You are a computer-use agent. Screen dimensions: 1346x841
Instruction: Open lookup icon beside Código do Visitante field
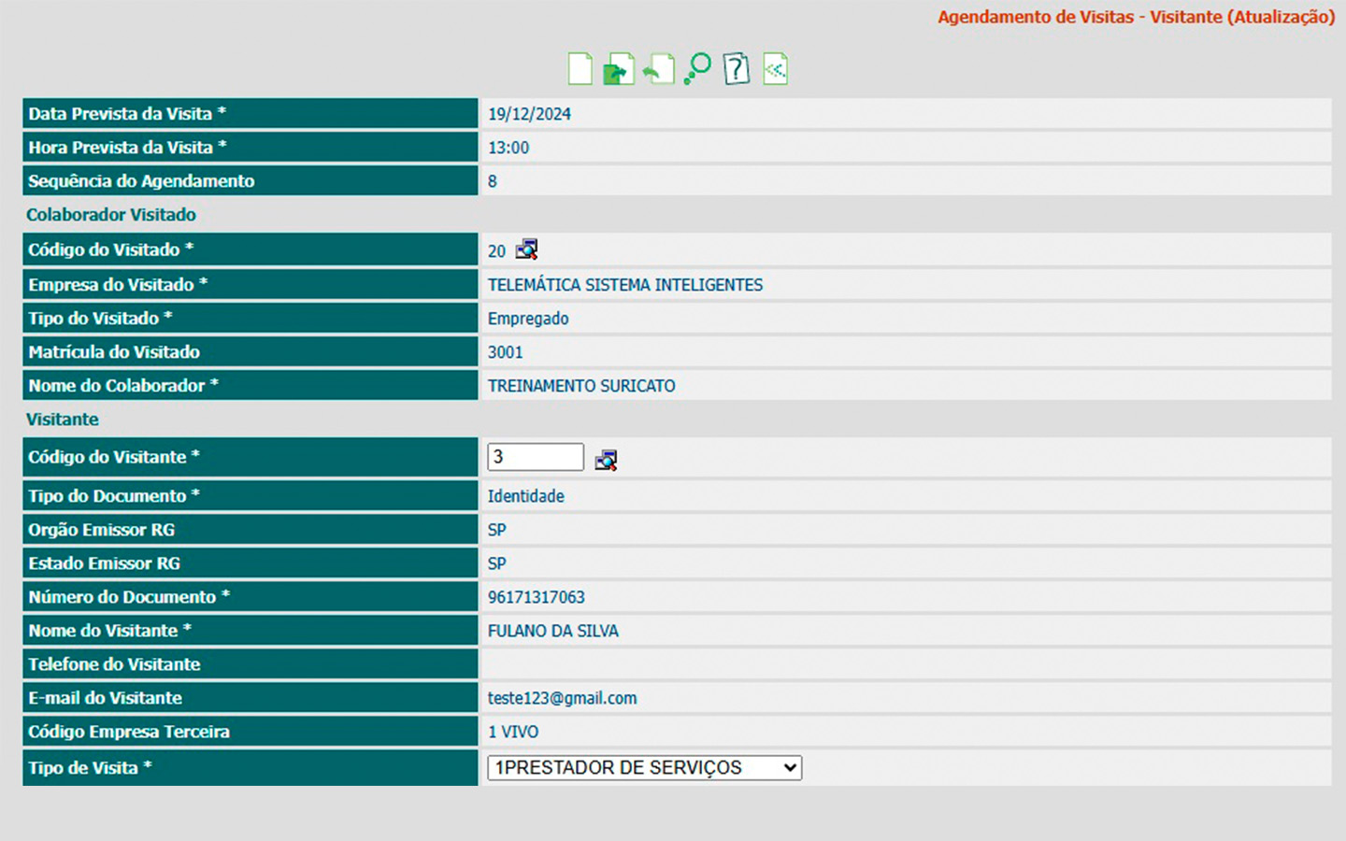606,460
